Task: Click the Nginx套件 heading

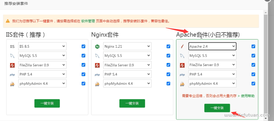Action: (x=105, y=35)
